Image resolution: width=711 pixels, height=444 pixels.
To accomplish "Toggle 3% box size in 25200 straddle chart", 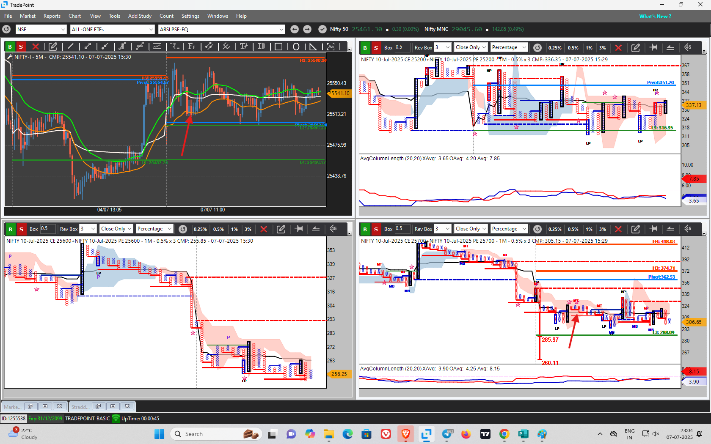I will [603, 48].
